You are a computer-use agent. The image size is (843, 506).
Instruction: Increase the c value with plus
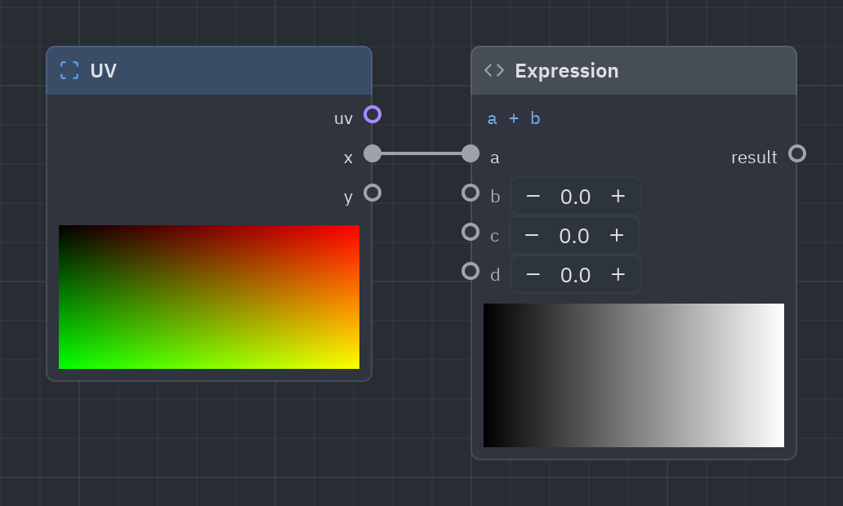(617, 235)
